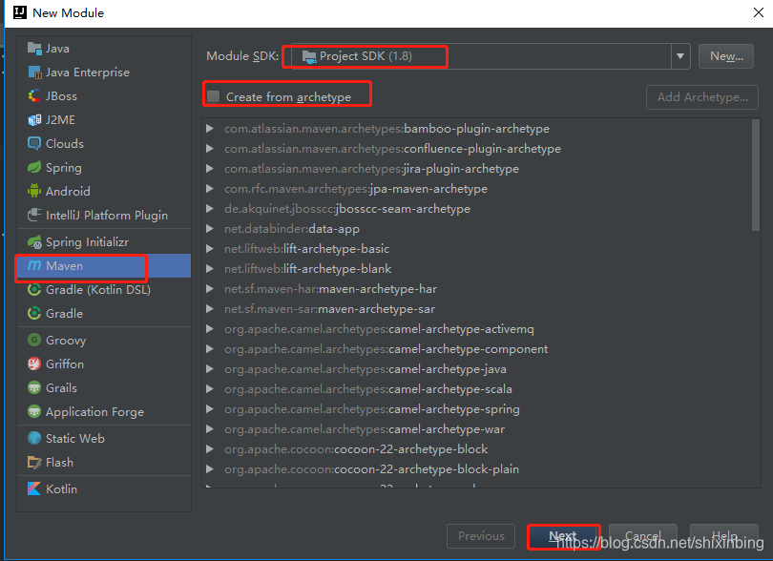The width and height of the screenshot is (773, 561).
Task: Click the IntelliJ Platform Plugin icon
Action: pos(34,215)
